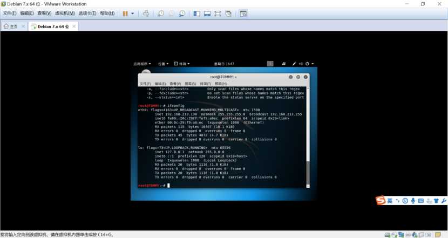Open the power options dropdown beside pause
448x238 pixels.
[132, 13]
